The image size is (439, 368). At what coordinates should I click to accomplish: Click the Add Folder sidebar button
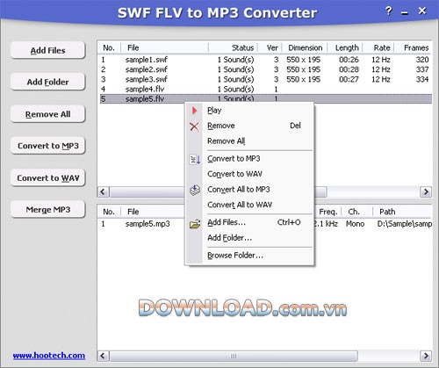click(48, 82)
